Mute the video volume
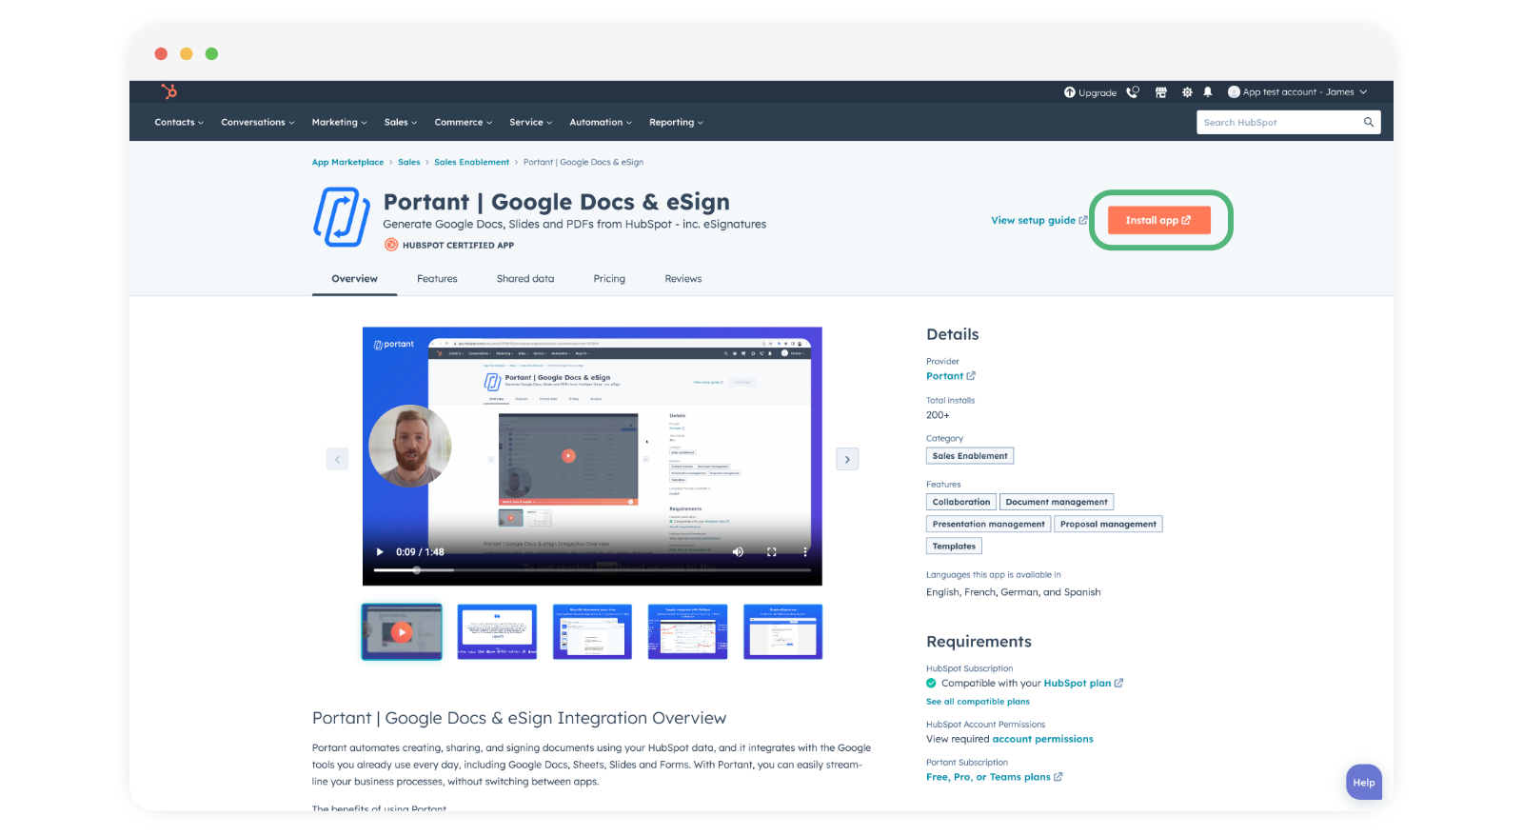The image size is (1523, 836). click(x=738, y=552)
